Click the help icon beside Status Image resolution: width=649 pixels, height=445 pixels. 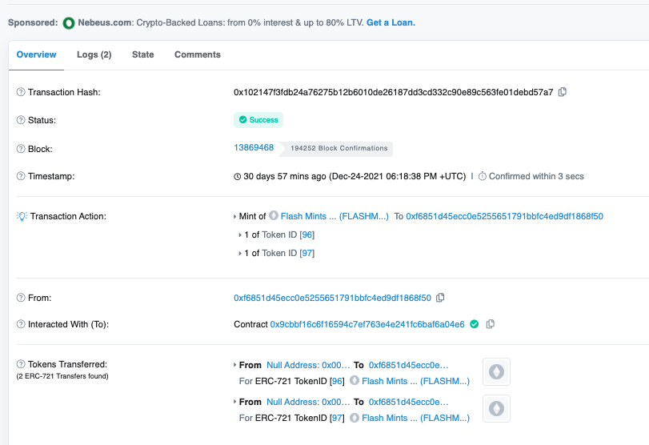tap(21, 120)
